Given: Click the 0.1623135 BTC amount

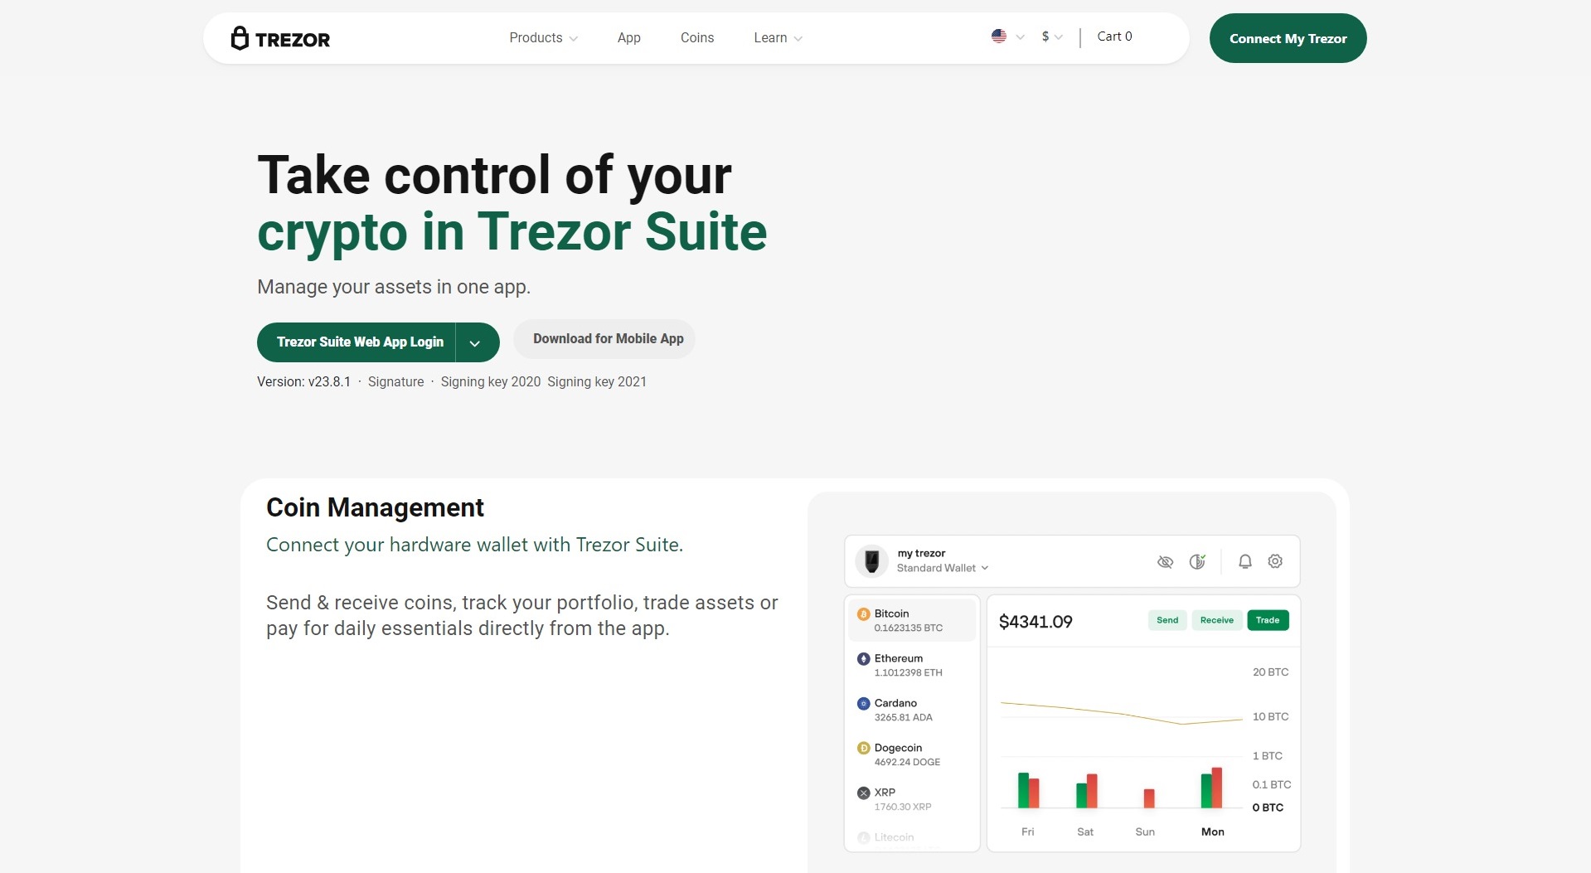Looking at the screenshot, I should tap(908, 628).
